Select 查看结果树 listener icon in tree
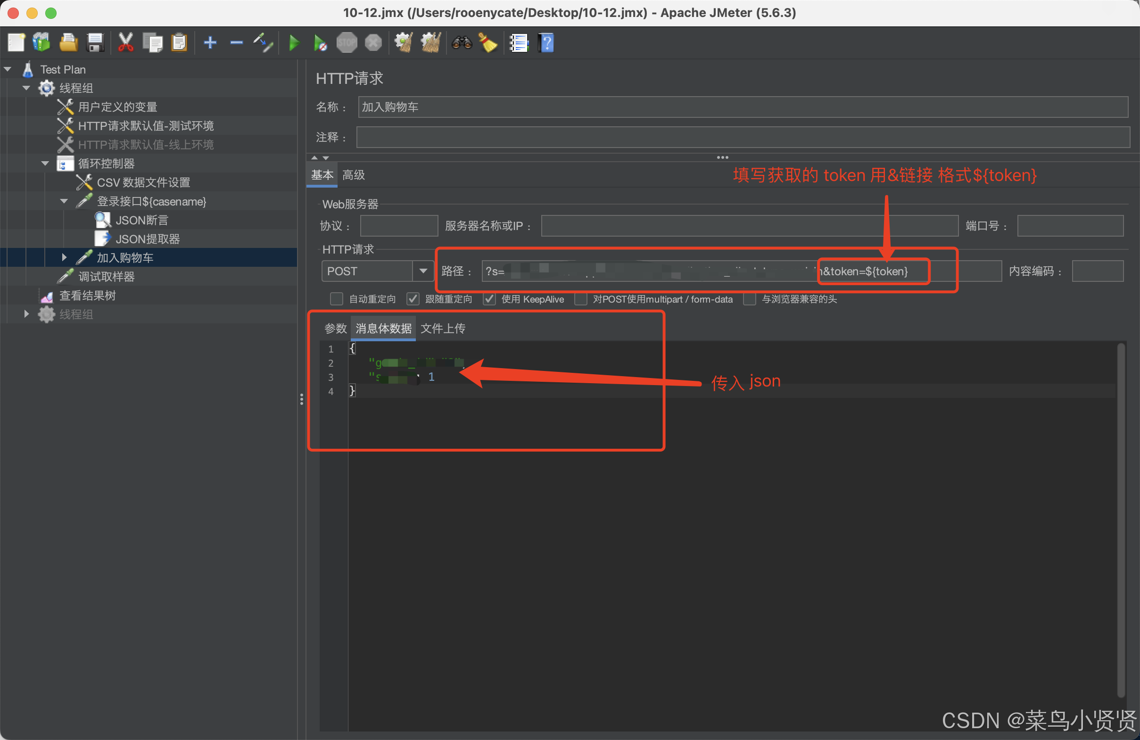The height and width of the screenshot is (740, 1140). click(47, 296)
